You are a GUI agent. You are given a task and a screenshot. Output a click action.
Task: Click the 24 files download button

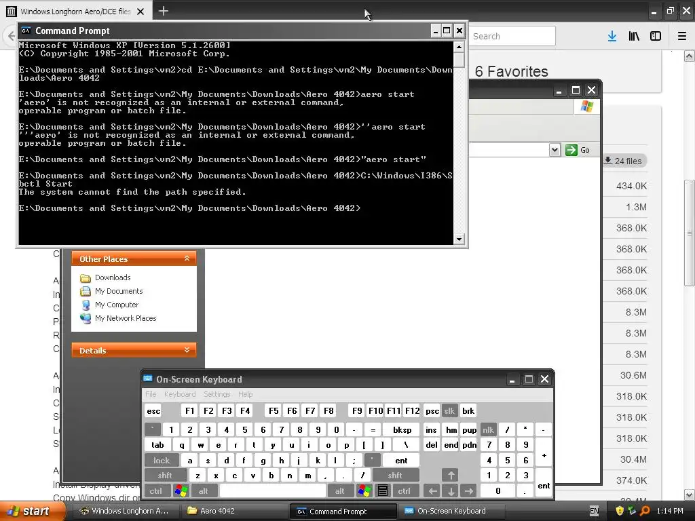624,161
